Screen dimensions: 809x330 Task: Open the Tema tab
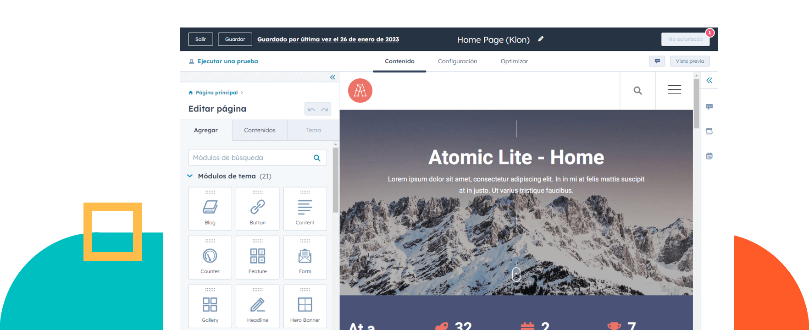pyautogui.click(x=314, y=130)
